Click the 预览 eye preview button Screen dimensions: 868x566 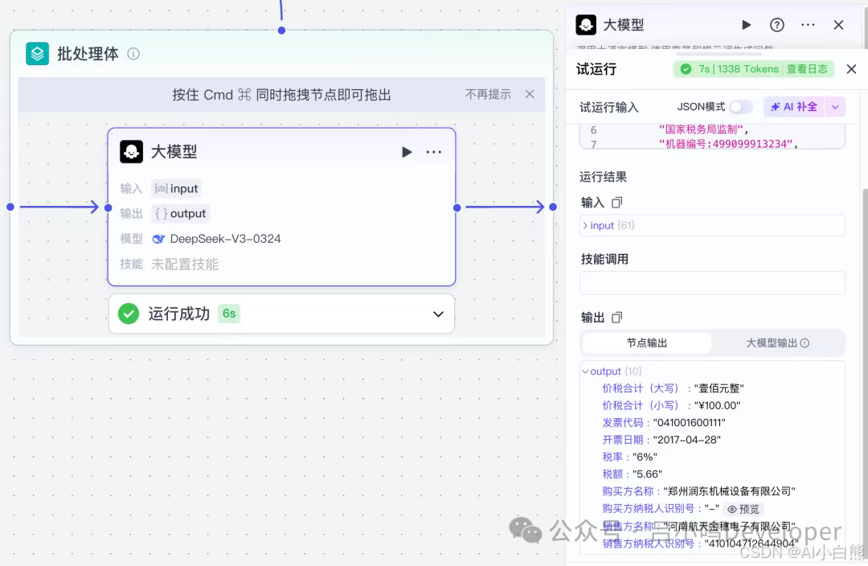pos(743,509)
